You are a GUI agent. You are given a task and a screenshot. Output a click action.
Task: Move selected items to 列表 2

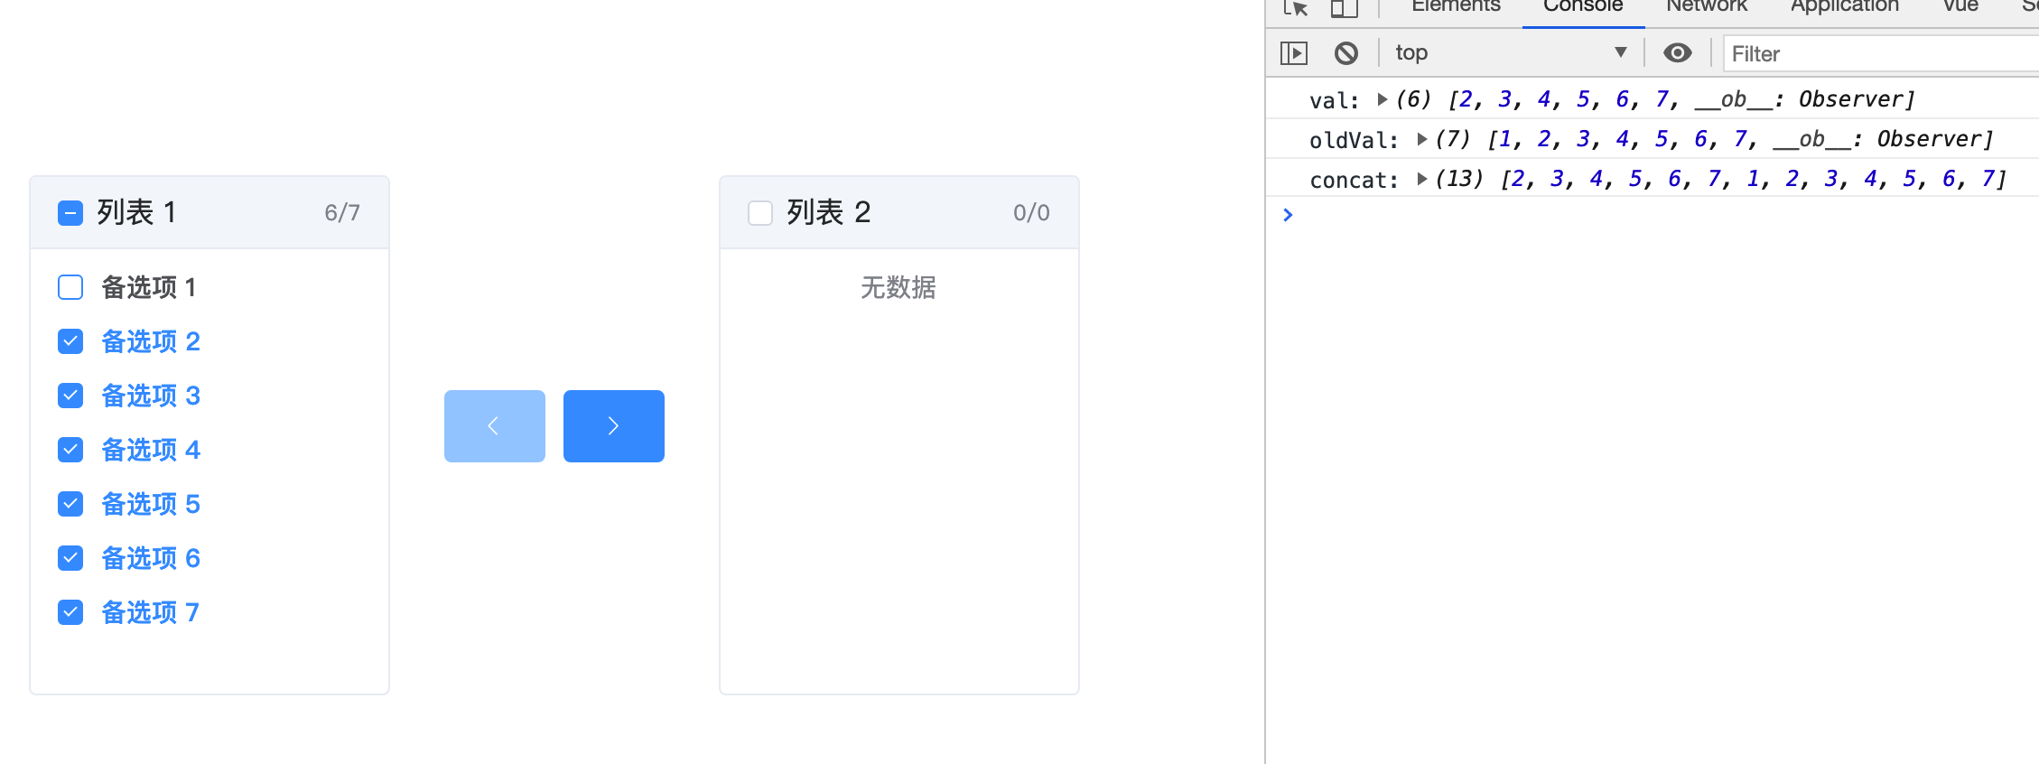[x=614, y=426]
